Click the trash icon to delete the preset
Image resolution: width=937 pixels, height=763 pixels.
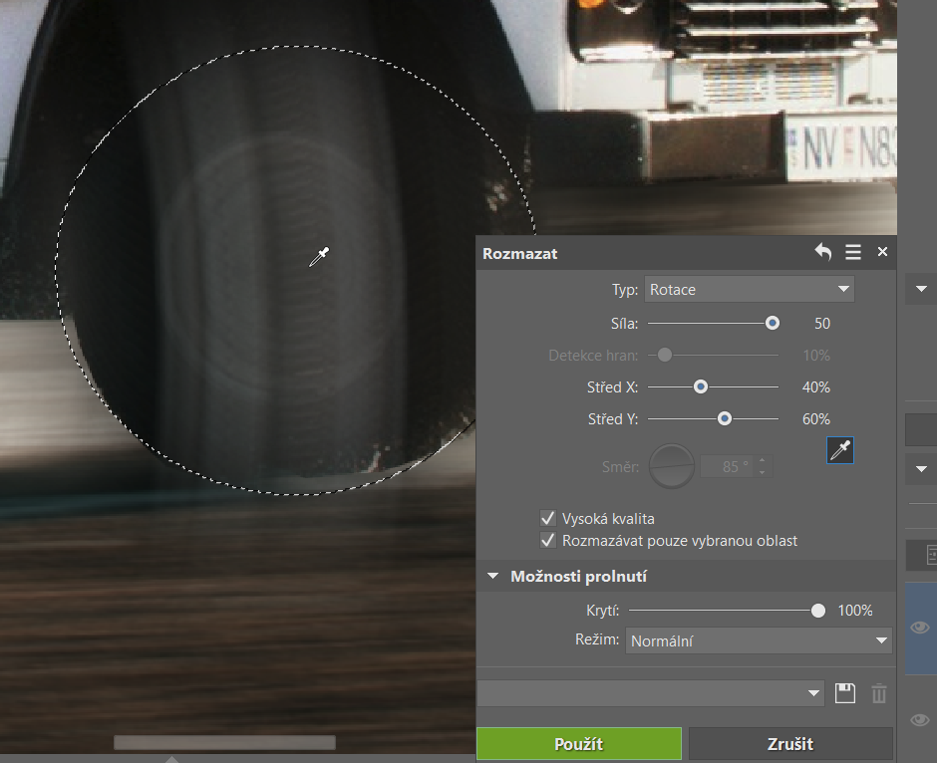pos(878,693)
